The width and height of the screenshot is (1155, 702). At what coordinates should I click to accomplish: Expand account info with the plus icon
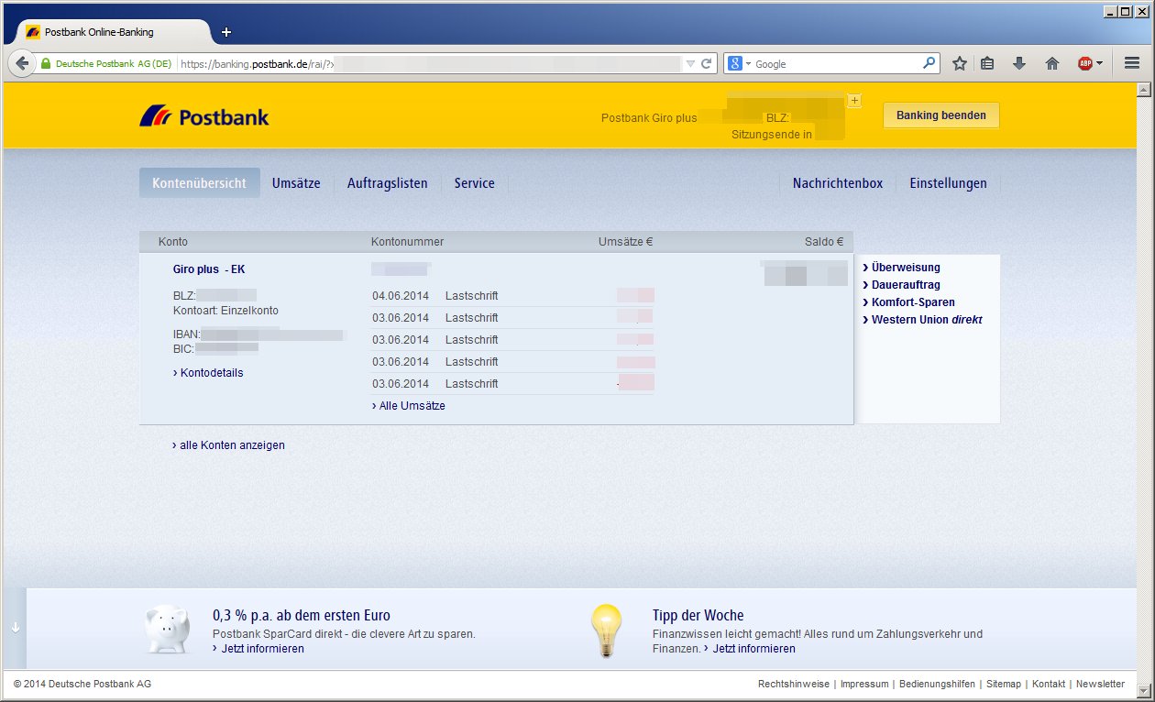[x=854, y=100]
